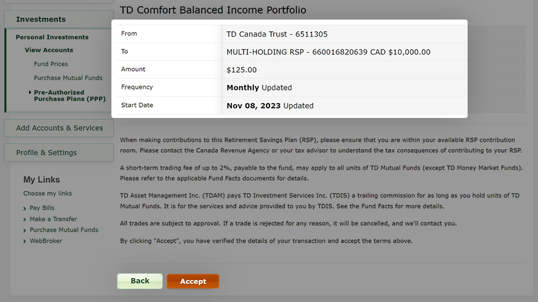Screen dimensions: 538x302
Task: Open Fund Prices sidebar link
Action: 51,64
